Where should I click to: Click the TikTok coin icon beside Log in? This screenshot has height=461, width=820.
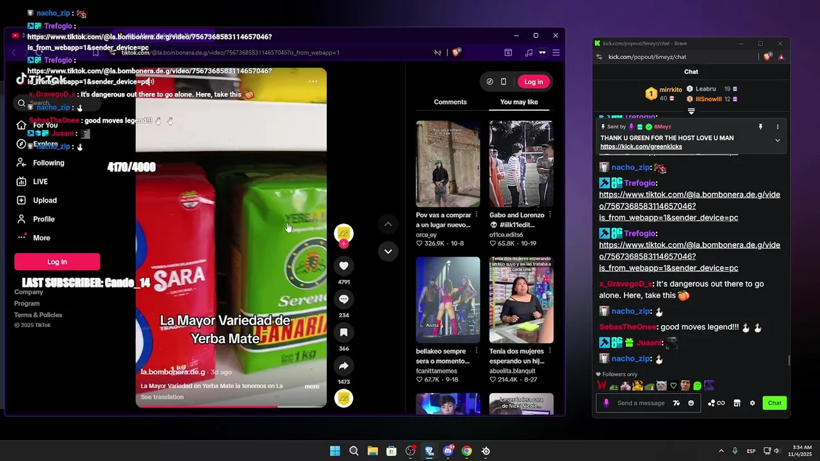489,81
